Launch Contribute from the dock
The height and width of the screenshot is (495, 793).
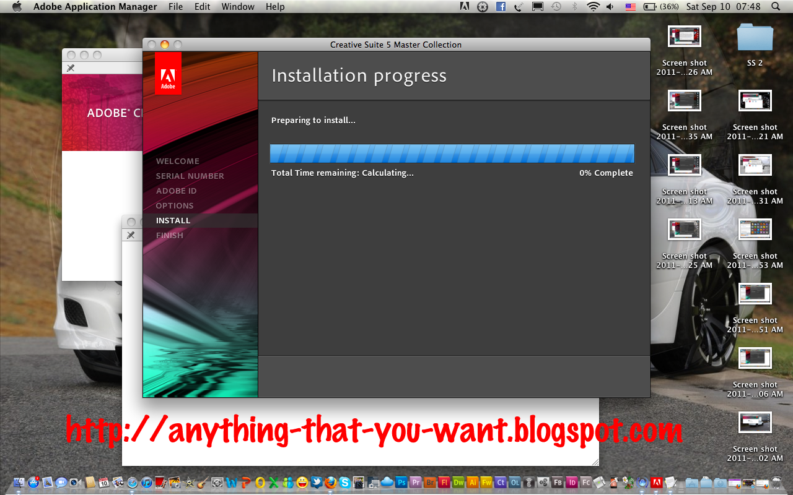pyautogui.click(x=501, y=483)
